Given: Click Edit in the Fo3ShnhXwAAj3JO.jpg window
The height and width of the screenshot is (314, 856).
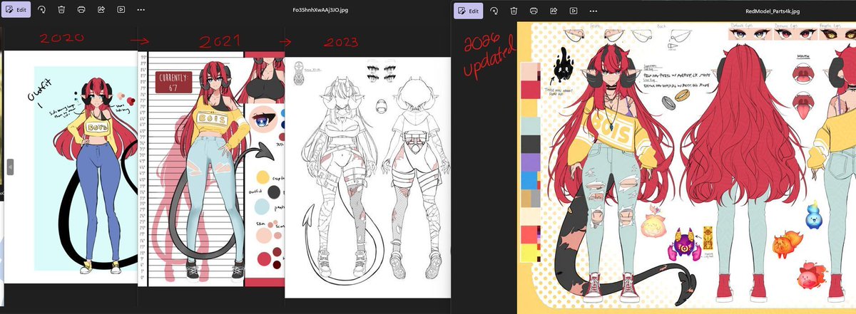Looking at the screenshot, I should tap(16, 11).
